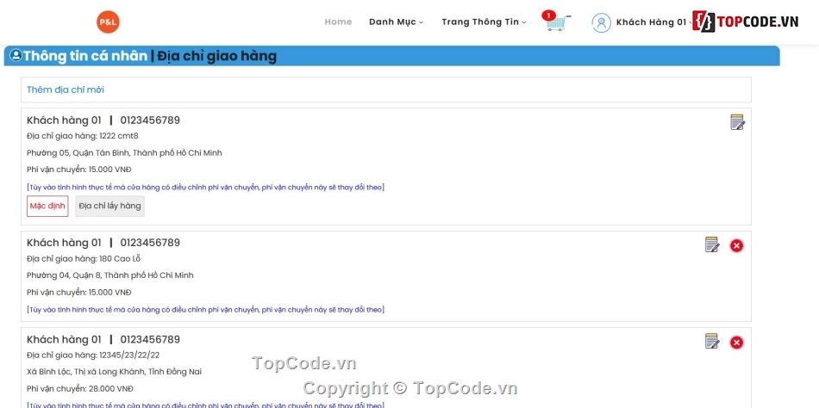The height and width of the screenshot is (408, 819).
Task: Click Địa chỉ giao hàng: 1222 cmt8
Action: tap(83, 136)
